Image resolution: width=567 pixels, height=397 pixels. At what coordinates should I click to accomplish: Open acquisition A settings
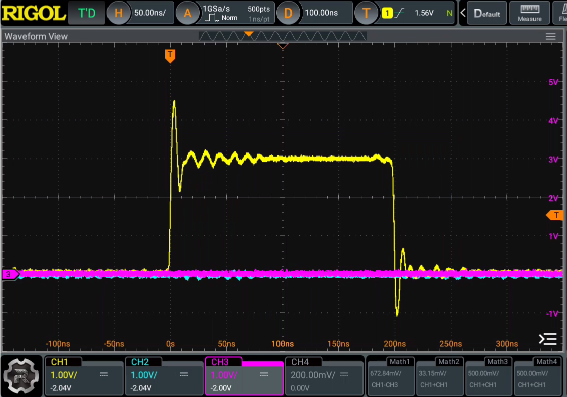187,13
